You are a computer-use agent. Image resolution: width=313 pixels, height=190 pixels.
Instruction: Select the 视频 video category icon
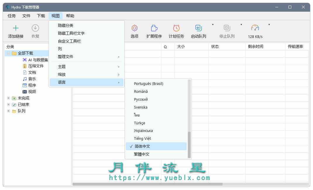pos(25,92)
